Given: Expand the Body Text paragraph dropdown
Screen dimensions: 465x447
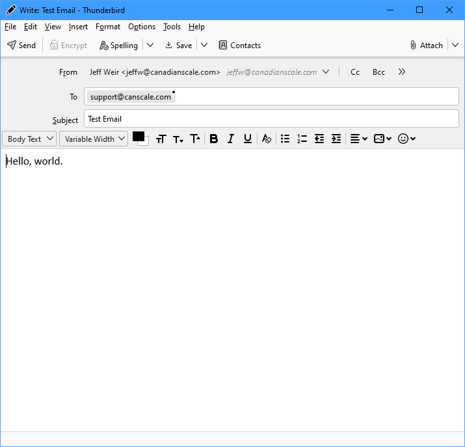Looking at the screenshot, I should (29, 139).
